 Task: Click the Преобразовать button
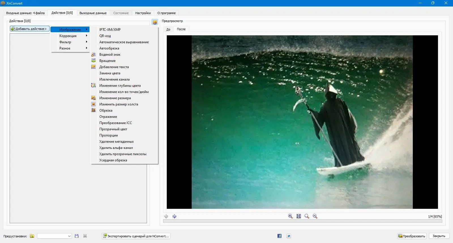412,236
